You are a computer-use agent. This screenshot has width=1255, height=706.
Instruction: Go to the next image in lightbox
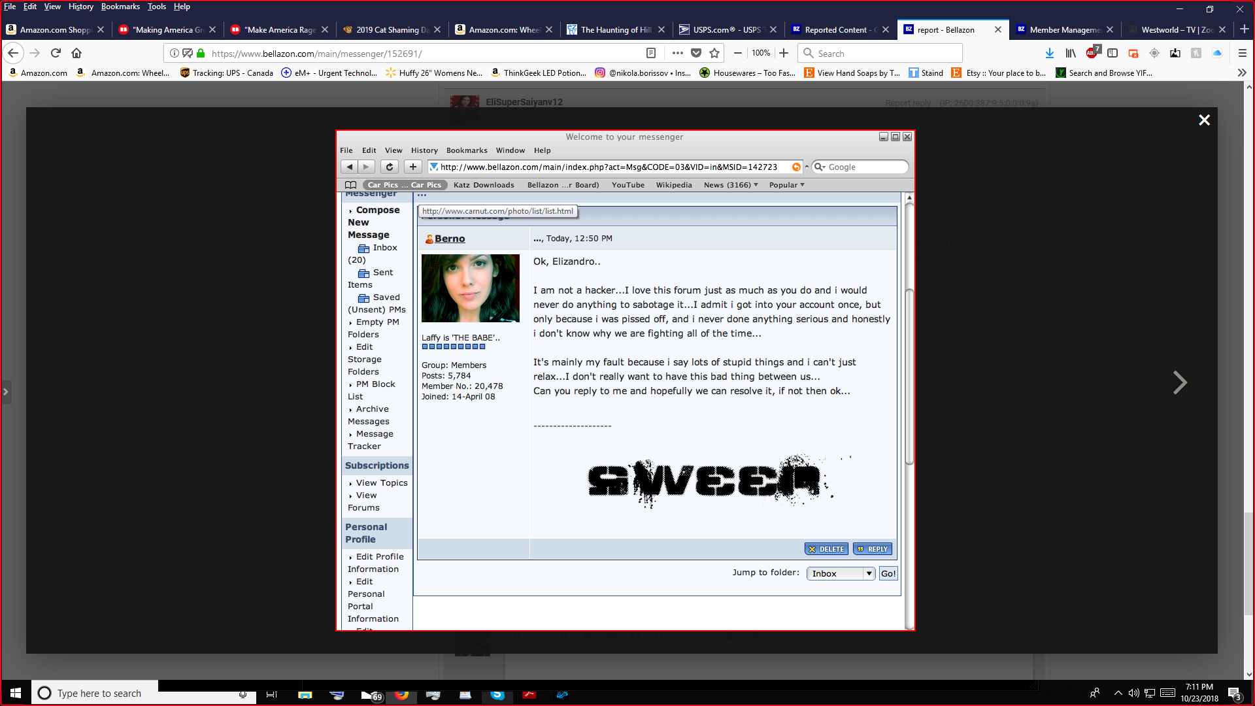pos(1179,382)
